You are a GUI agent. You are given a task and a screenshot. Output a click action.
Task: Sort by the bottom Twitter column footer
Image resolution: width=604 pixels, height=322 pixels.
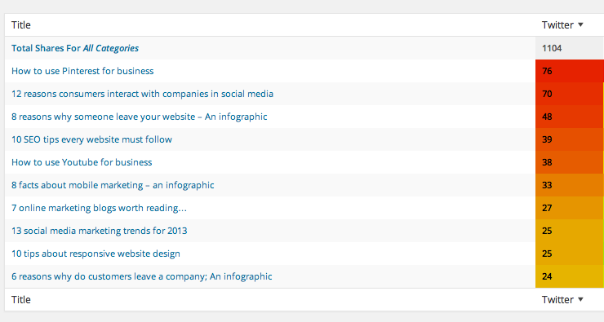pos(562,300)
